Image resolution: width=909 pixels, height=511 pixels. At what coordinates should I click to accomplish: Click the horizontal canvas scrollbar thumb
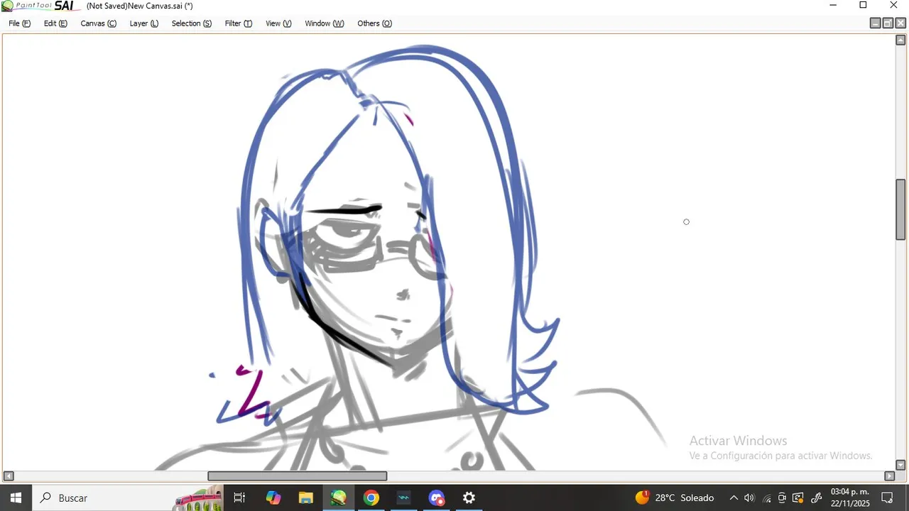click(x=298, y=476)
